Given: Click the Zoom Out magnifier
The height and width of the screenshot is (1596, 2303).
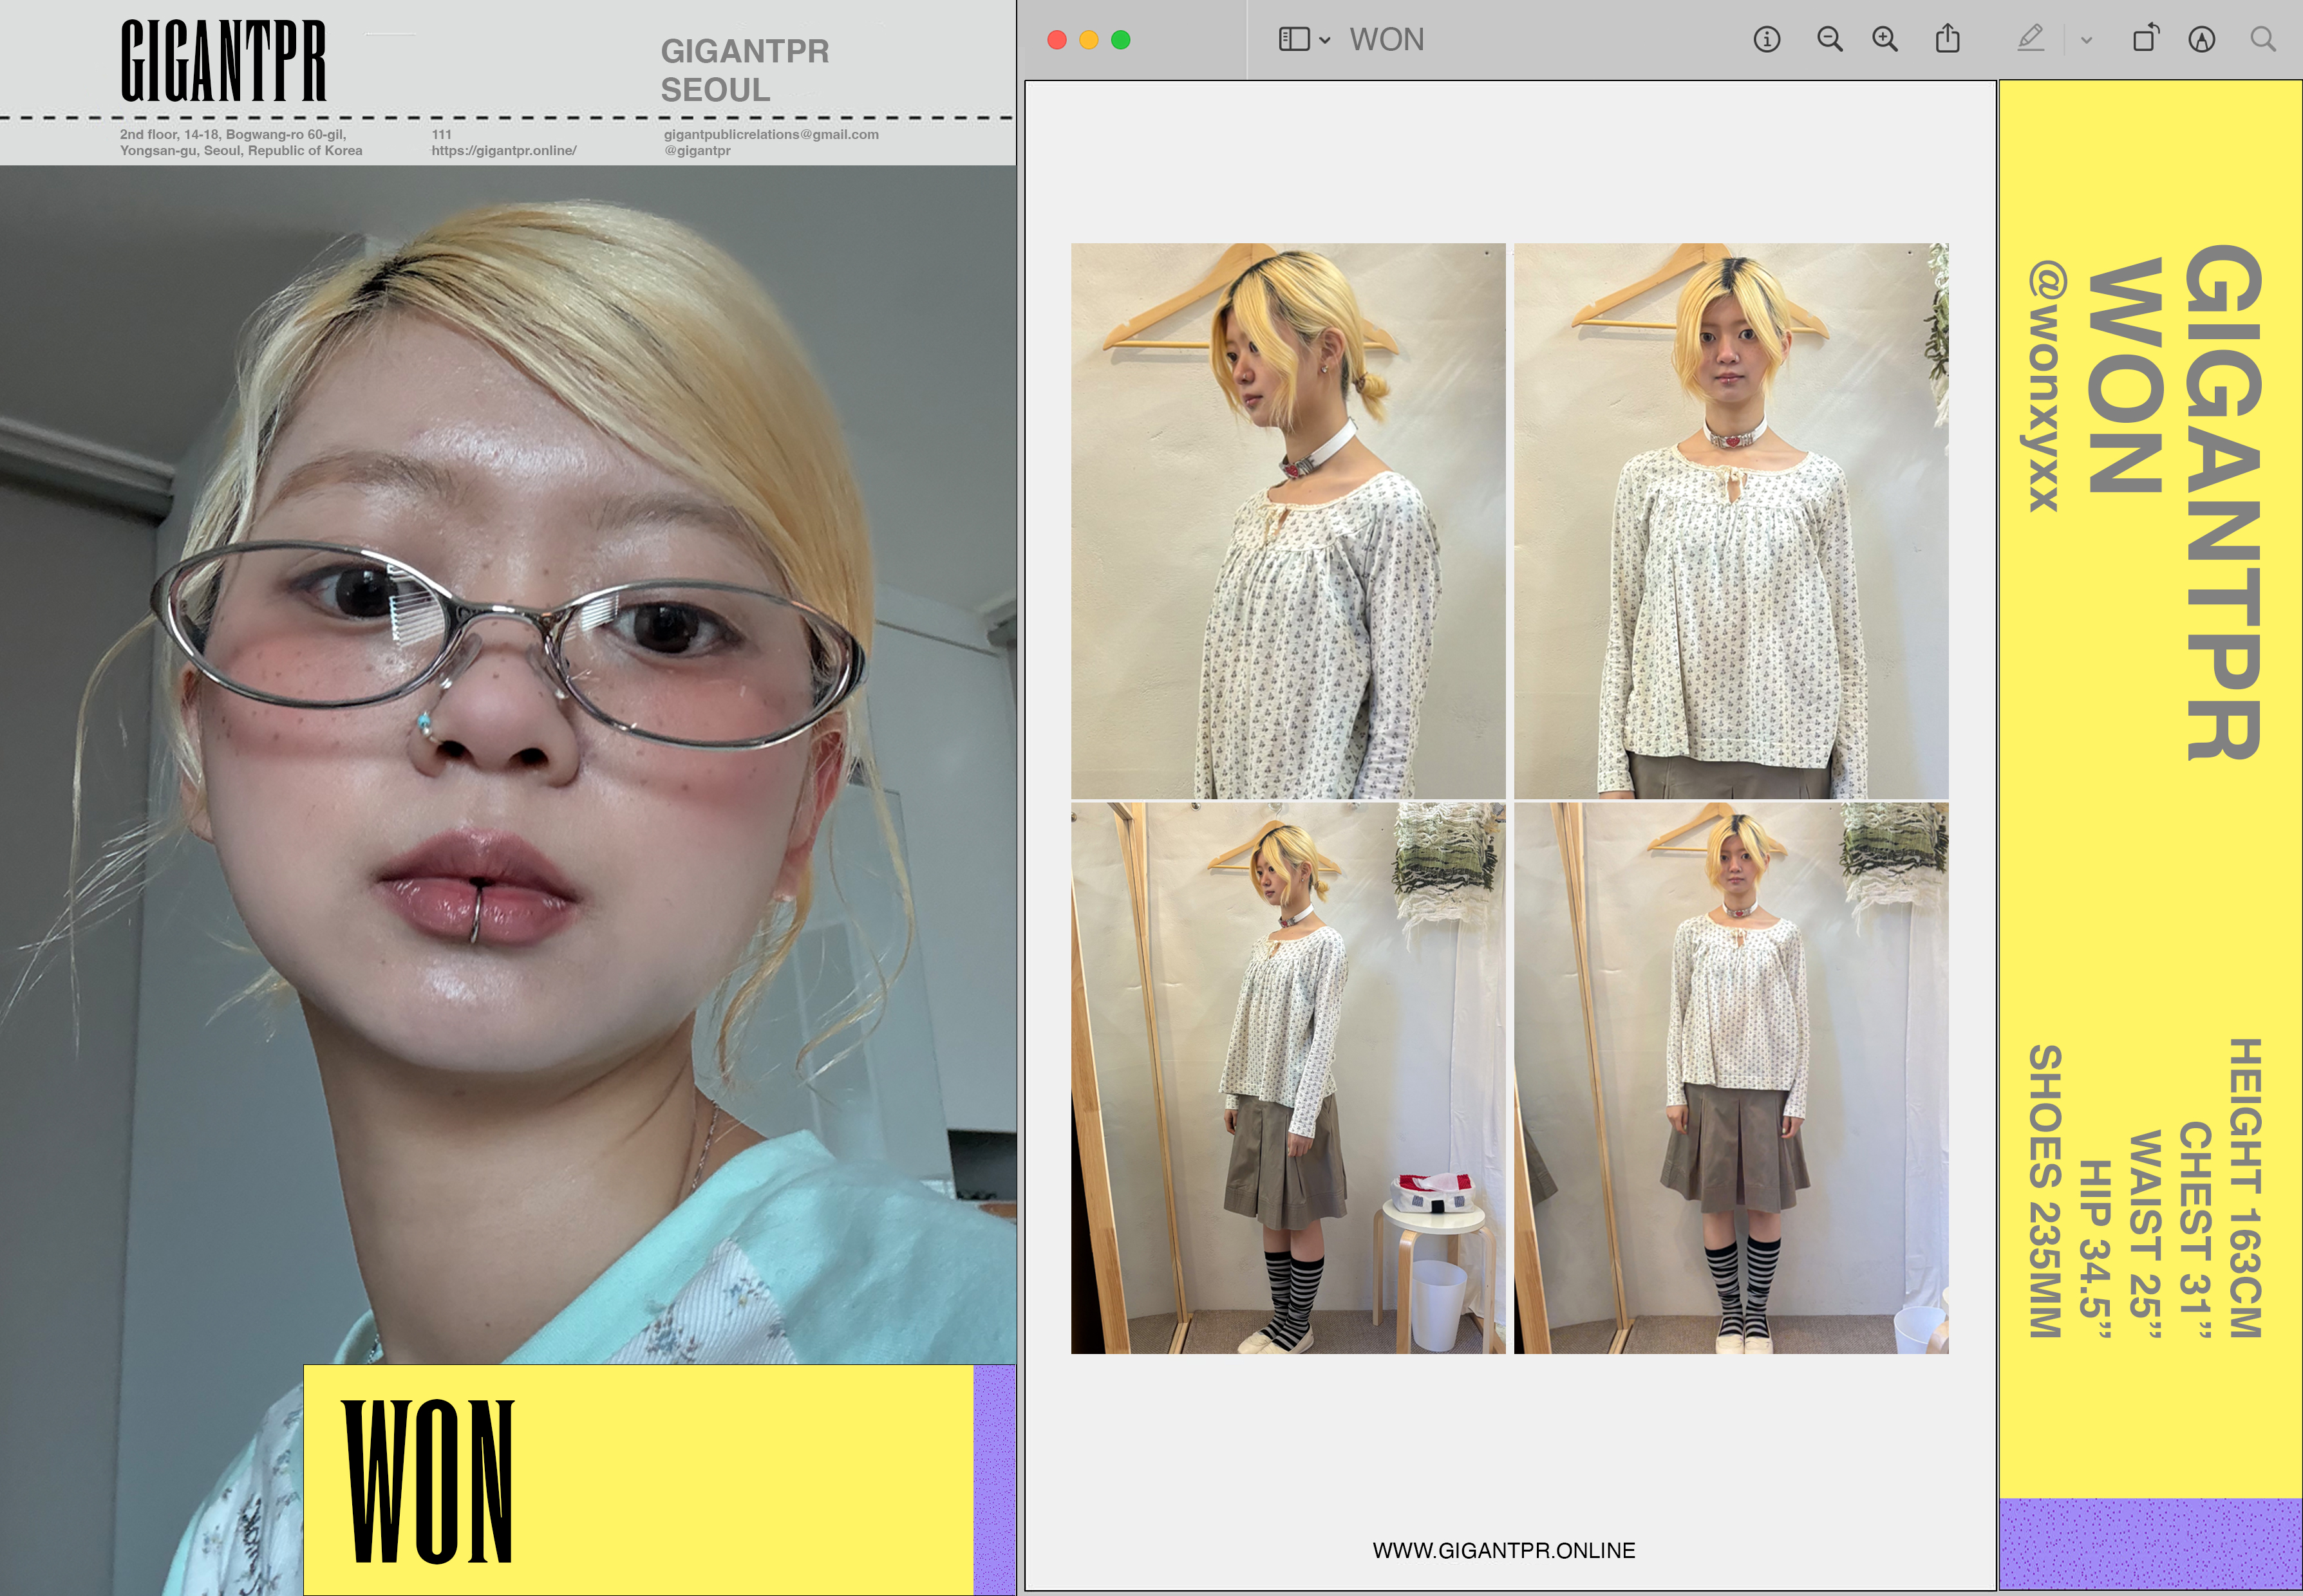Looking at the screenshot, I should click(x=1828, y=40).
